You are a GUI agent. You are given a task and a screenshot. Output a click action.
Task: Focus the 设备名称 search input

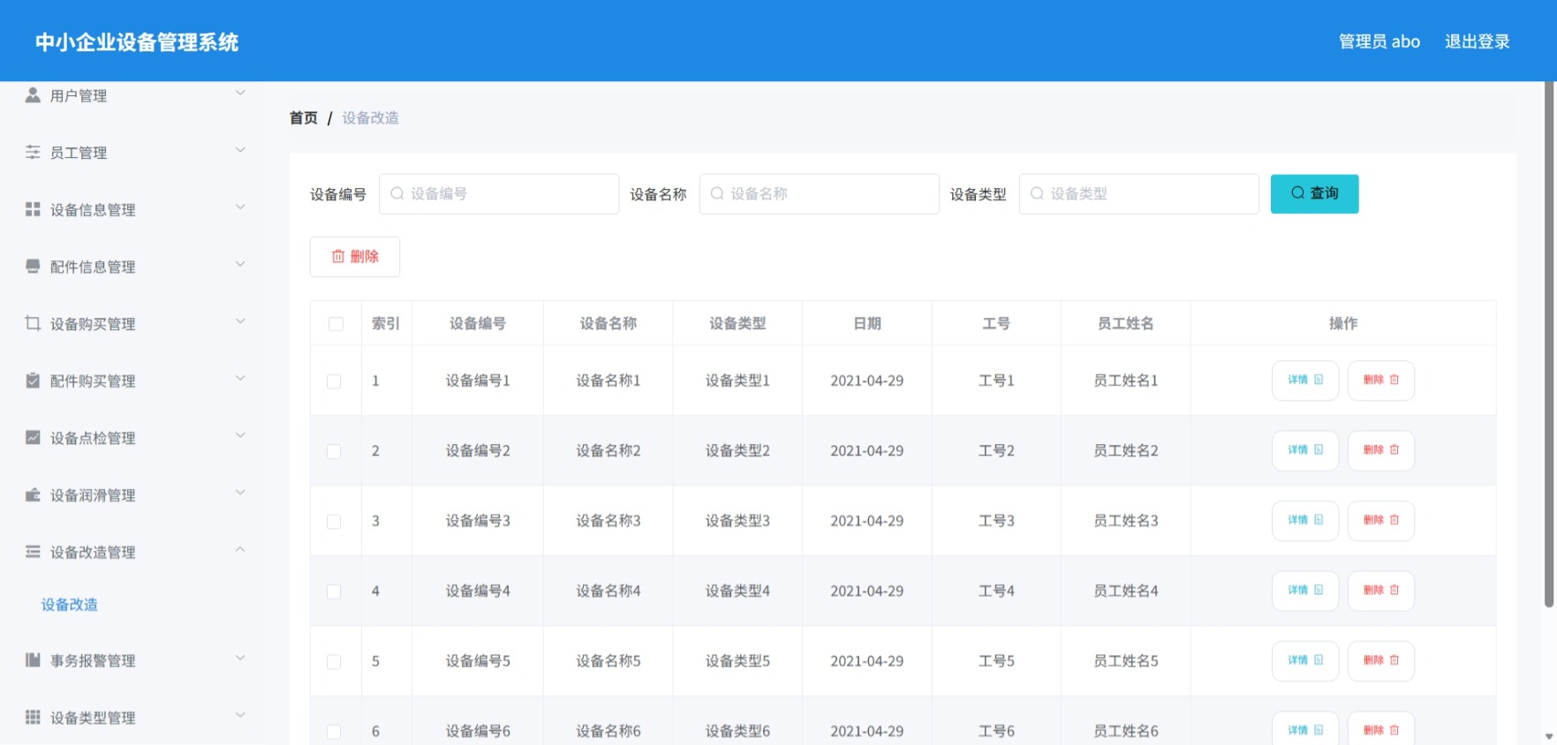click(x=819, y=193)
